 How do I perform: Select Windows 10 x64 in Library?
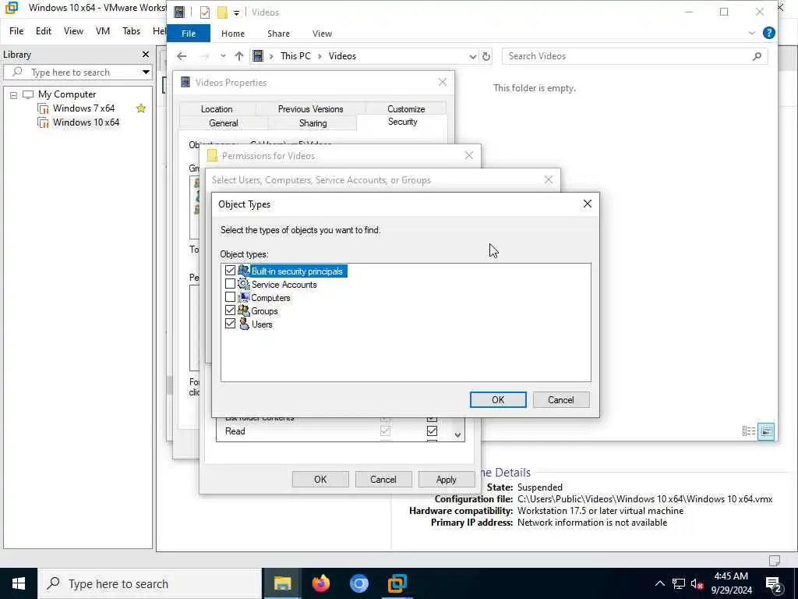pyautogui.click(x=86, y=122)
